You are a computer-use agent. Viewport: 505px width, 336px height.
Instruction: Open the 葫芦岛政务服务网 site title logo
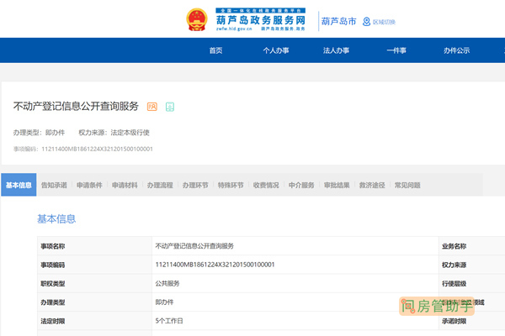coord(261,19)
